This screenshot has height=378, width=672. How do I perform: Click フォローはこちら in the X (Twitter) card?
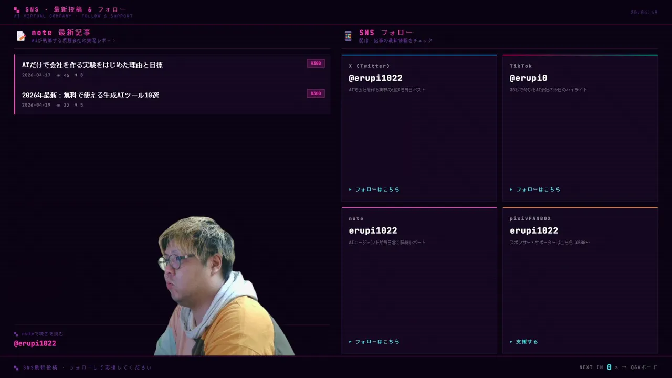click(374, 190)
